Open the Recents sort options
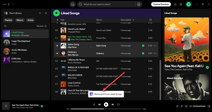212x112 pixels. (x=42, y=26)
